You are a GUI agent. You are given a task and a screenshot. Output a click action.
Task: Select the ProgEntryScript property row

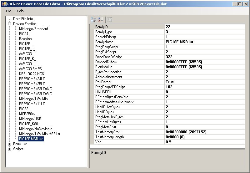169,47
